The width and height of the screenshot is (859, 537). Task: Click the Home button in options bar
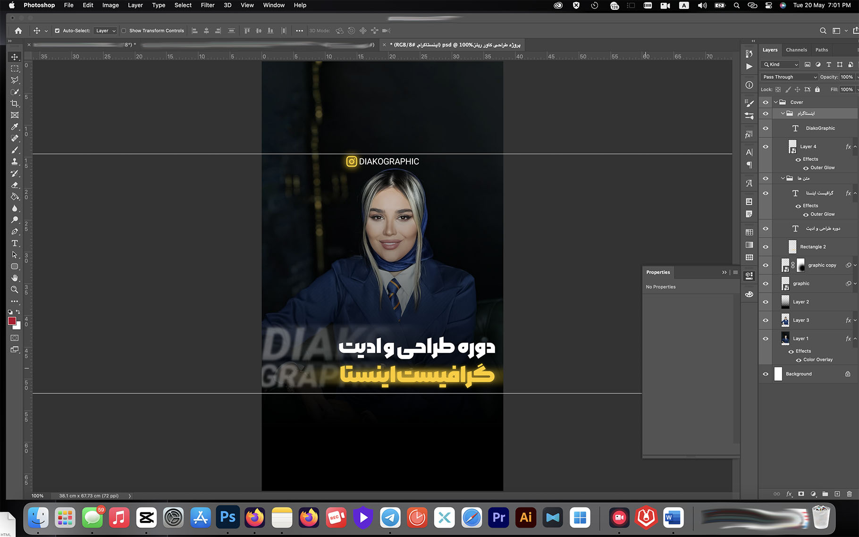pos(18,31)
